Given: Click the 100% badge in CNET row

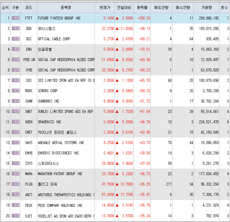Looking at the screenshot, I should tap(16, 132).
